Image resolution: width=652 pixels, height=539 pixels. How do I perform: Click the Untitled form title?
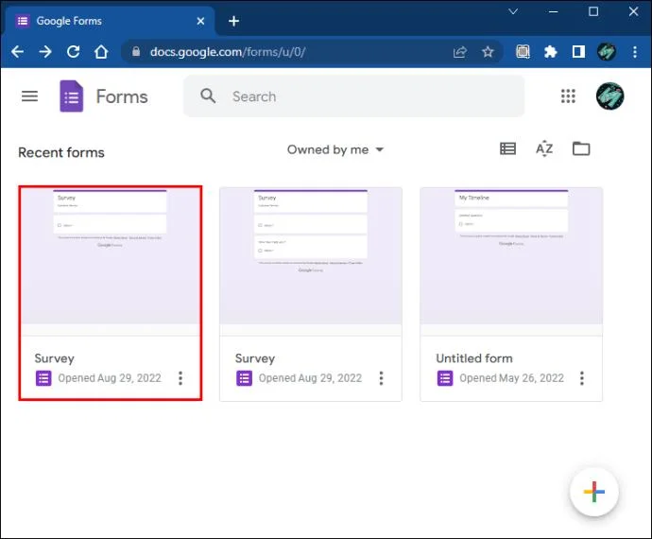[x=474, y=358]
